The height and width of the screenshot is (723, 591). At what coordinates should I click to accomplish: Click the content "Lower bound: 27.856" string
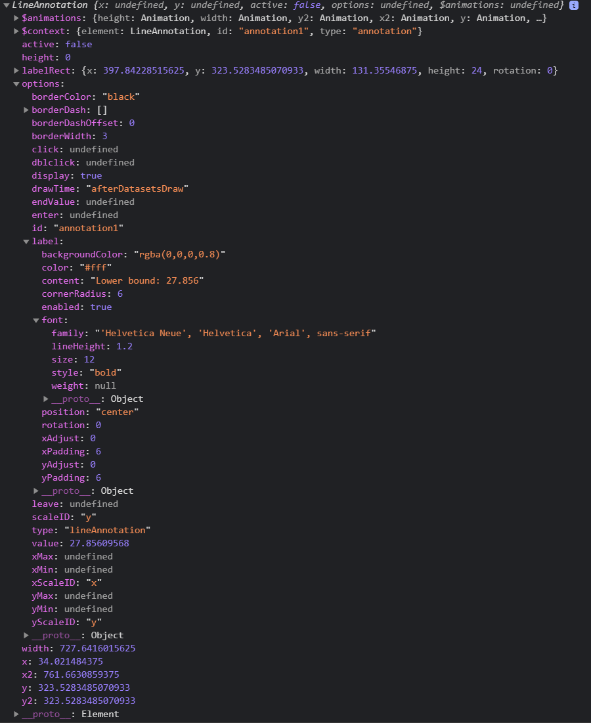coord(147,281)
